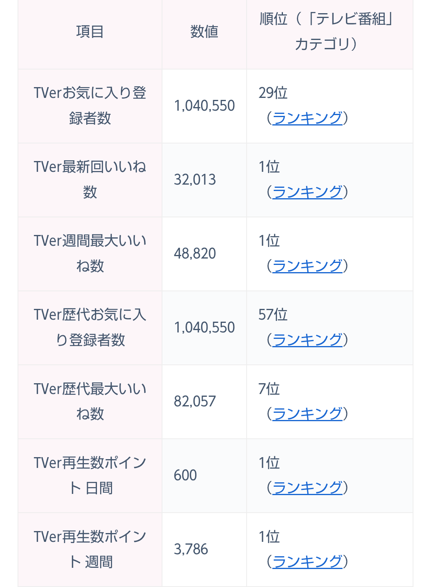Select the TVer歴代最大いいね数 row label
Viewport: 431px width, 587px height.
click(90, 401)
